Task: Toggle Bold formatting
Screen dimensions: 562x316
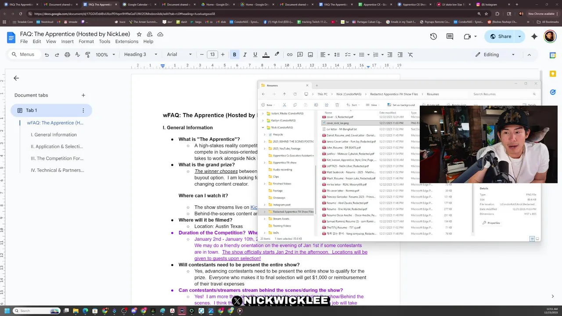Action: [x=234, y=54]
